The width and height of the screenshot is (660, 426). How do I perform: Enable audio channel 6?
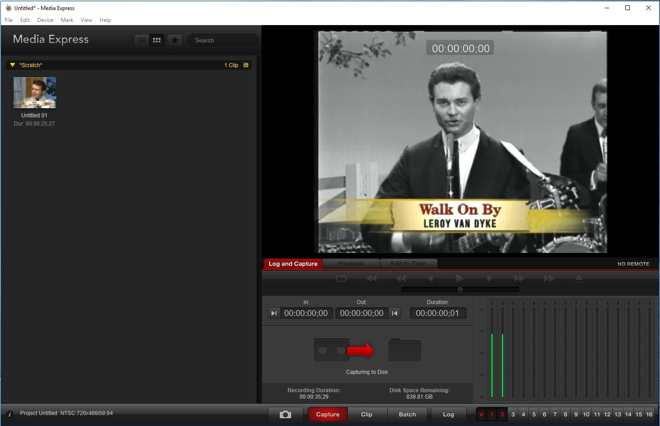544,415
